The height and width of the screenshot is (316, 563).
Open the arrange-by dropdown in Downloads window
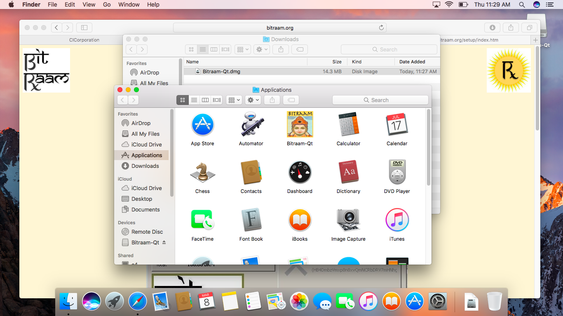pyautogui.click(x=243, y=49)
